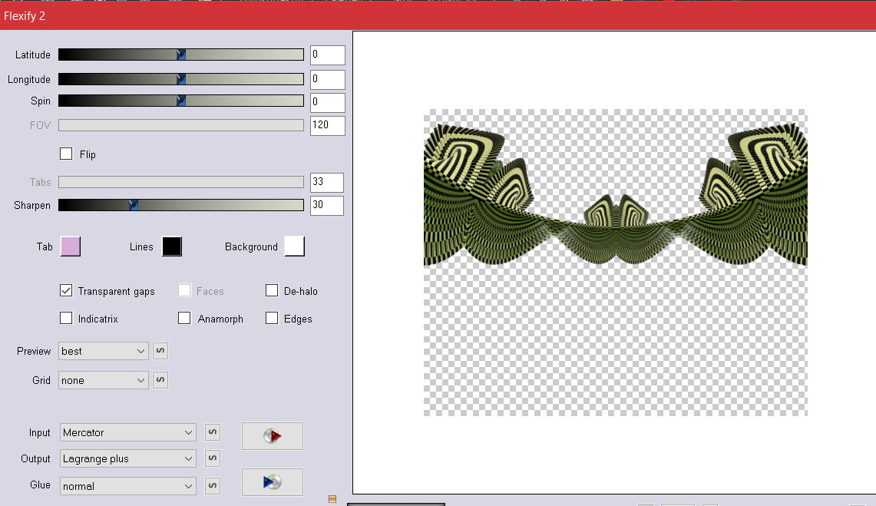Viewport: 876px width, 506px height.
Task: Click the S button beside Preview dropdown
Action: (160, 351)
